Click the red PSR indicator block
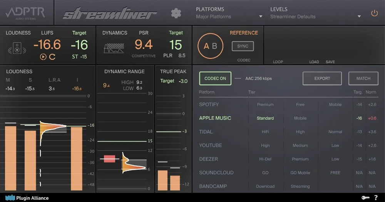Screen dimensions: 385x202 tap(109, 159)
